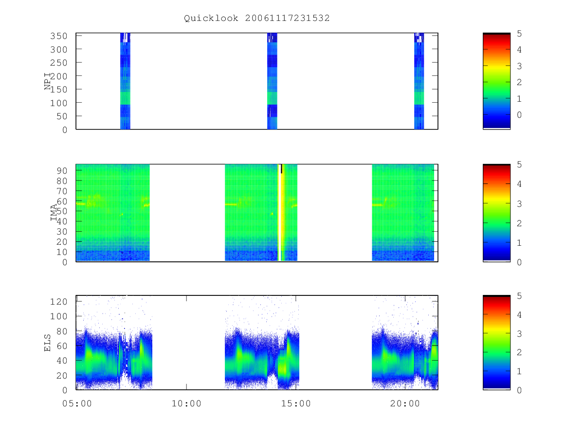This screenshot has width=584, height=438.
Task: Click the bright yellow vertical stripe in the IMA panel
Action: click(280, 213)
